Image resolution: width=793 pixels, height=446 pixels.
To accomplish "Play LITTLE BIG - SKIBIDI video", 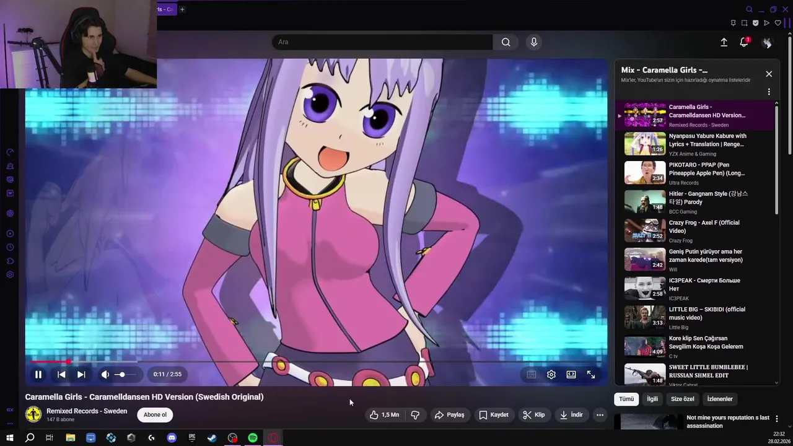I will point(694,318).
